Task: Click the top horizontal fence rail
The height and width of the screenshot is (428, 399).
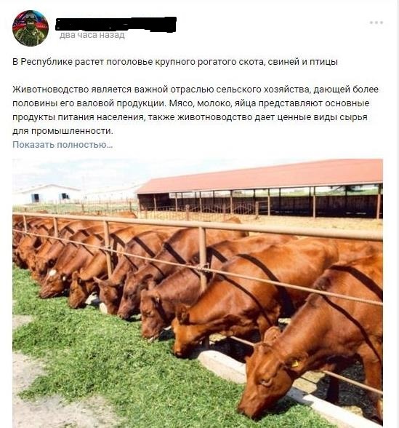Action: pos(198,224)
